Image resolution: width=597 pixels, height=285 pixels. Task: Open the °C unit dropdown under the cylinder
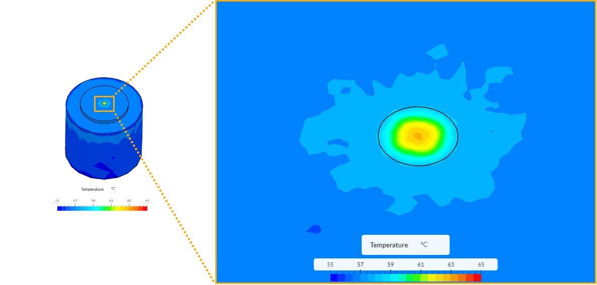click(113, 189)
